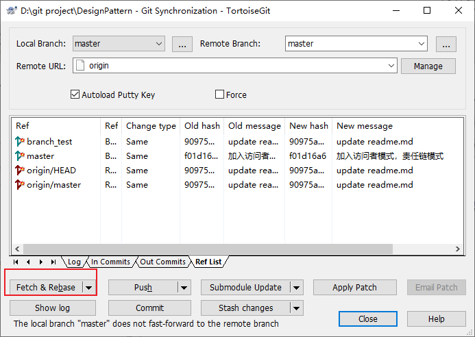Switch to the Out Commits tab
The height and width of the screenshot is (337, 475).
(x=162, y=262)
